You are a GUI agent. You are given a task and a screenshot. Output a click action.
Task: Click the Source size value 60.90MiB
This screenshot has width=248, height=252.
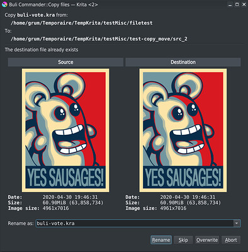pyautogui.click(x=73, y=203)
